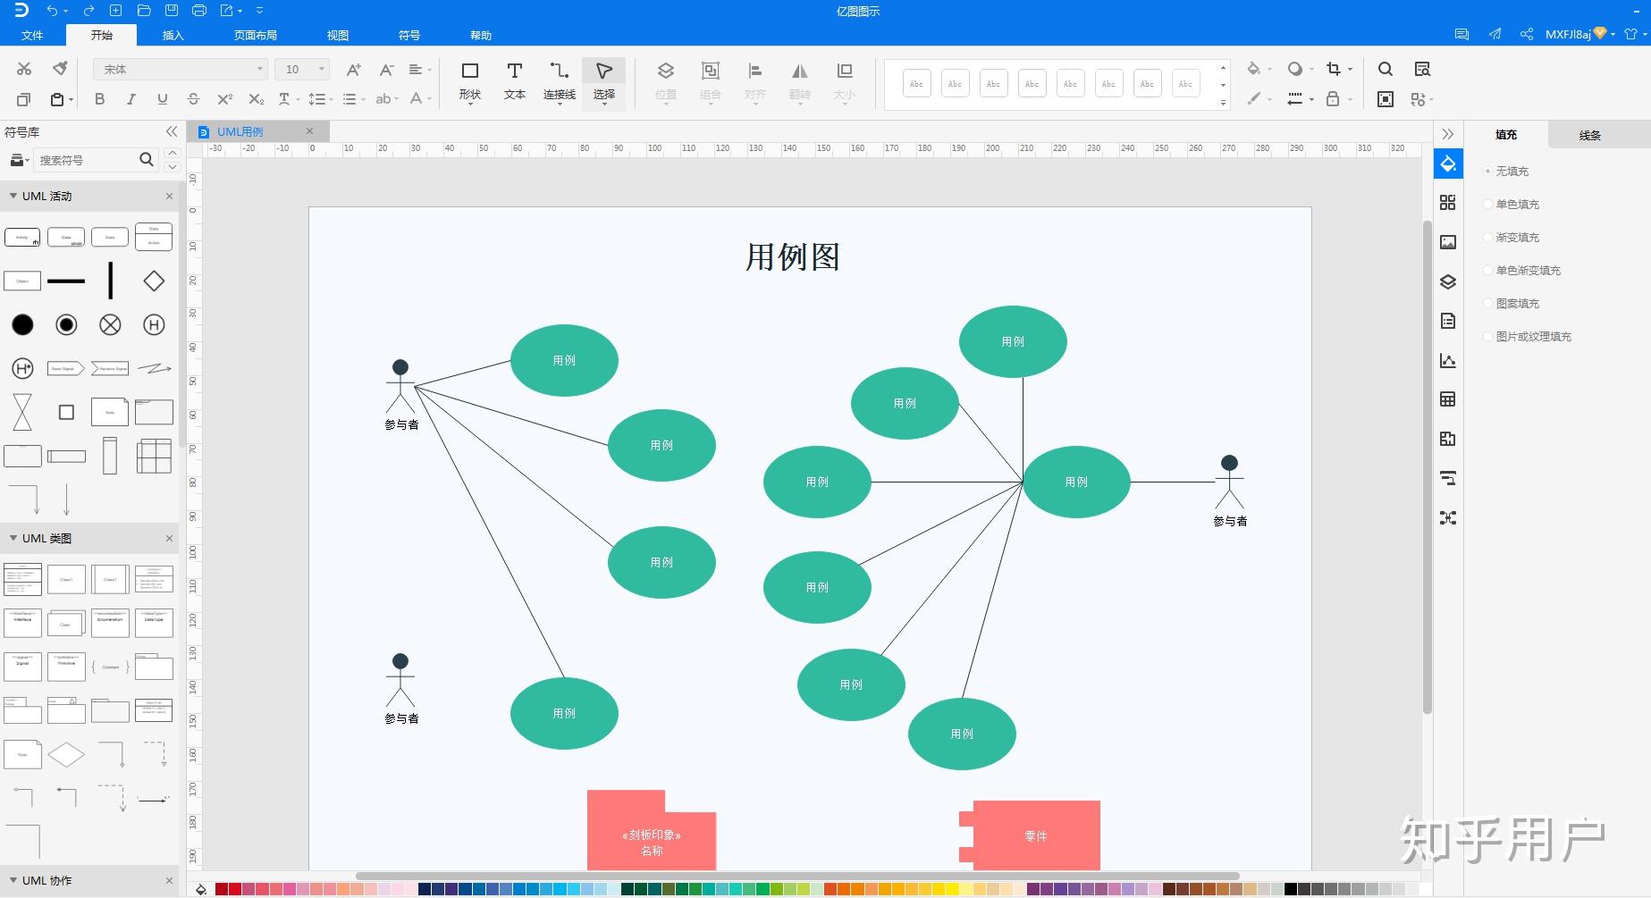Image resolution: width=1651 pixels, height=898 pixels.
Task: Collapse the UML 类图 symbol section
Action: coord(13,538)
